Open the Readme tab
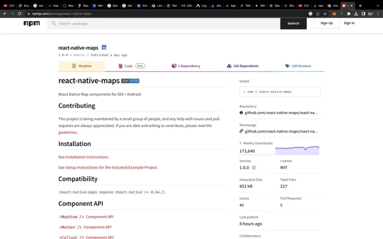The height and width of the screenshot is (239, 383). point(82,66)
